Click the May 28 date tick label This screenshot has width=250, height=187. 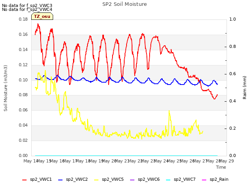213,161
